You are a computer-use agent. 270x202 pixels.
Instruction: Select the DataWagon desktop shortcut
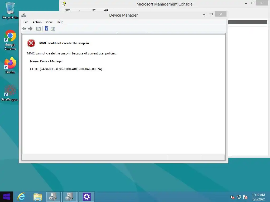click(10, 93)
